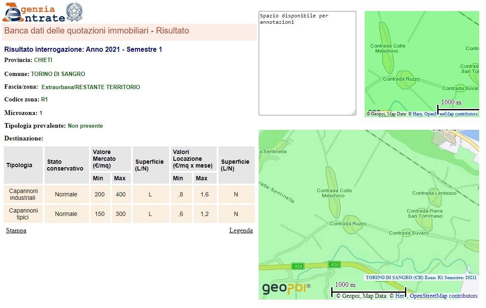Follow the Here link on large map

tap(399, 296)
